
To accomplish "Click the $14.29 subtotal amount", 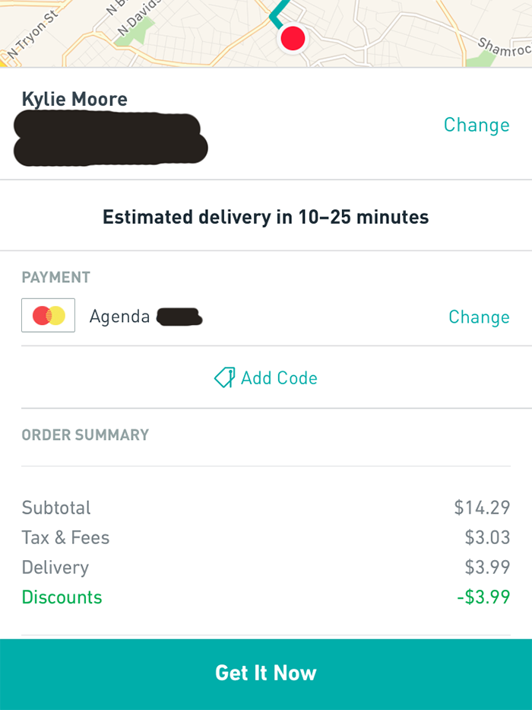I will pyautogui.click(x=482, y=508).
